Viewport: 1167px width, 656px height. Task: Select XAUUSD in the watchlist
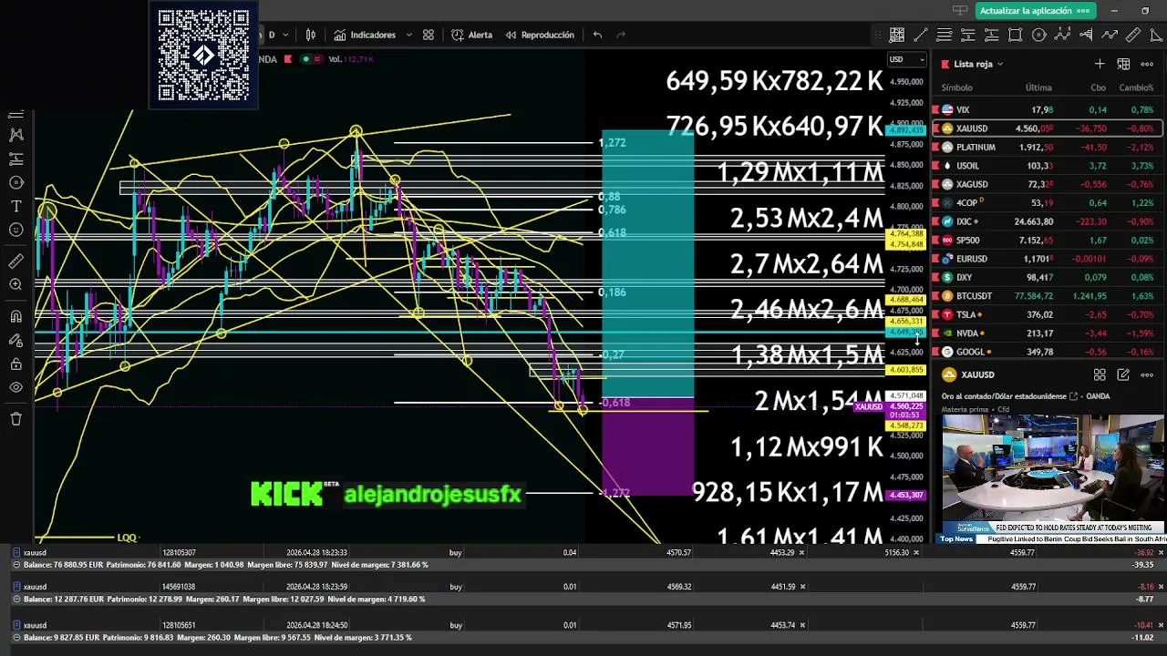pos(1048,128)
